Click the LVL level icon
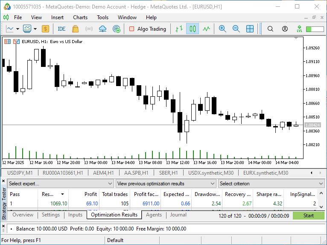The width and height of the screenshot is (327, 245). tap(300, 29)
